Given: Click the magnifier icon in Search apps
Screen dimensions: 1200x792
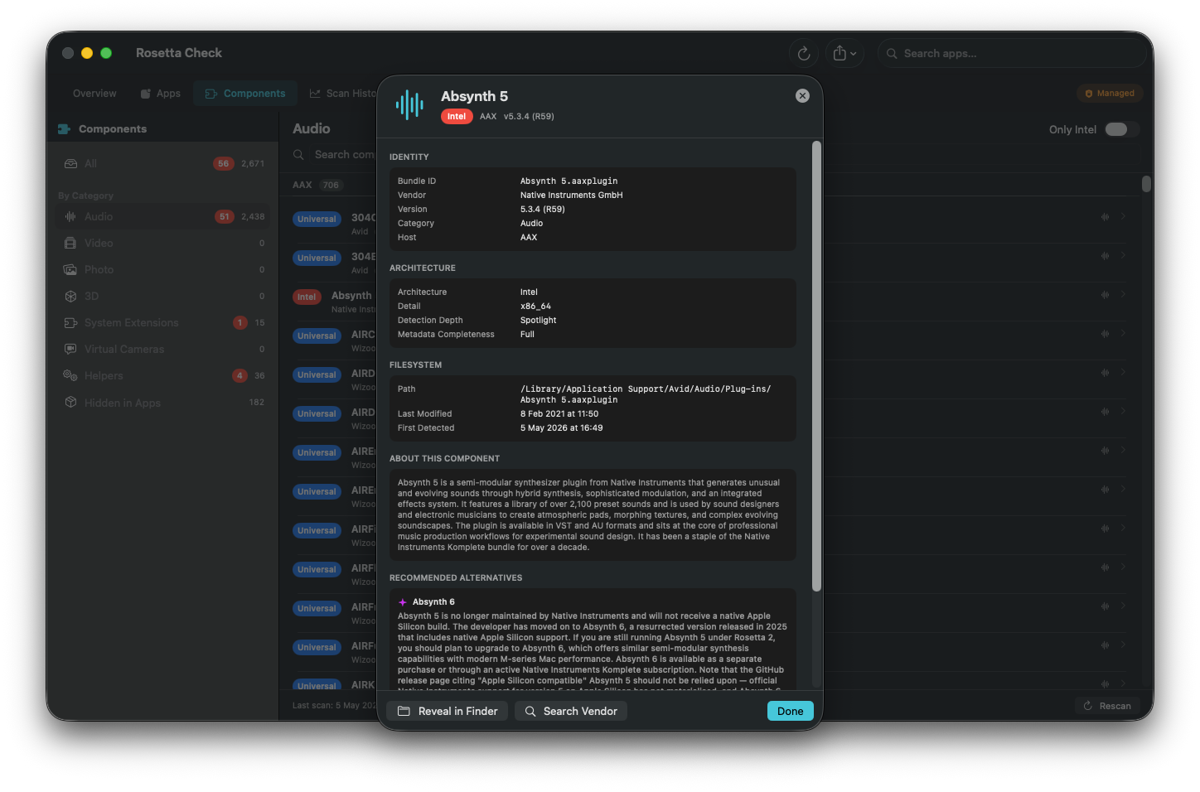Looking at the screenshot, I should click(892, 54).
